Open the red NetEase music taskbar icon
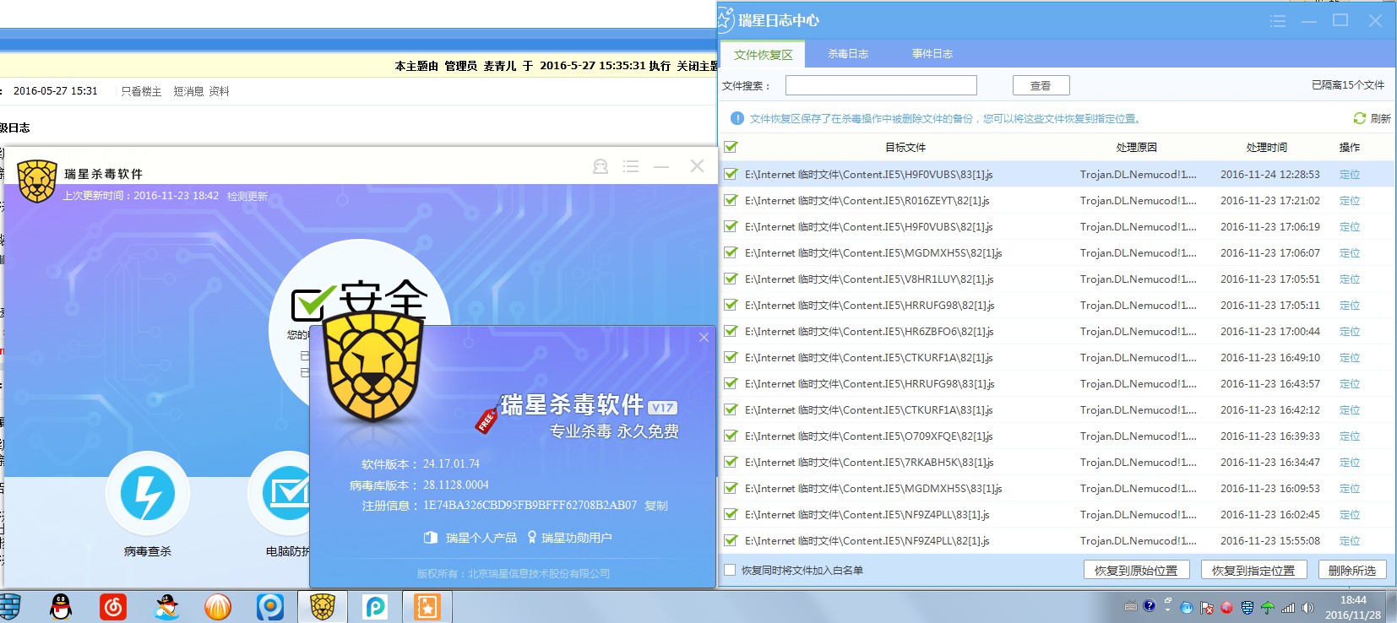 [113, 606]
